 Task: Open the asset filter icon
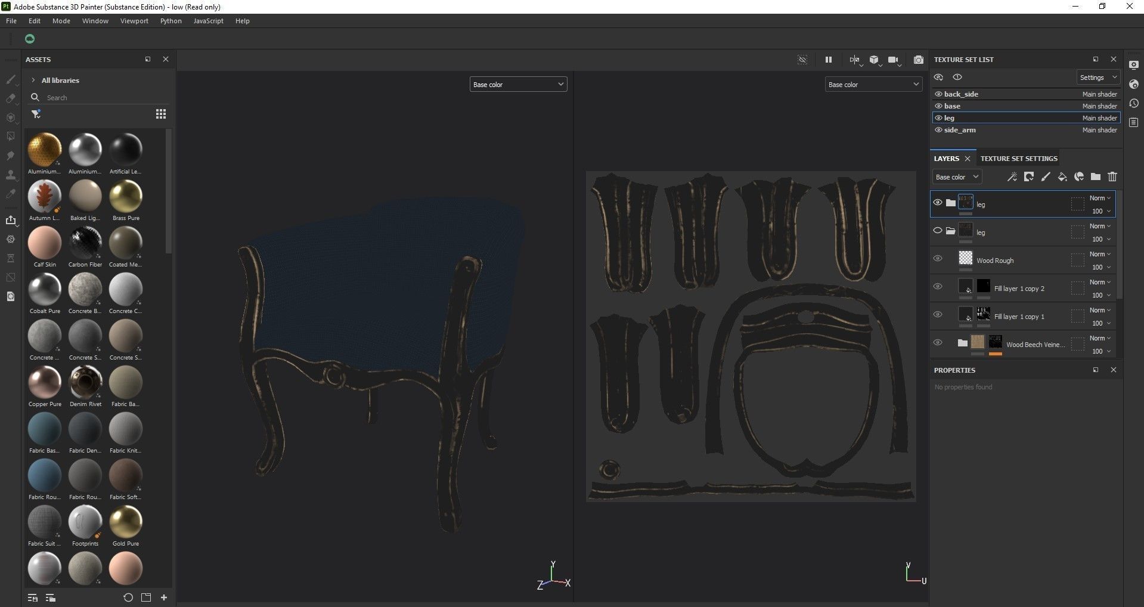click(36, 114)
